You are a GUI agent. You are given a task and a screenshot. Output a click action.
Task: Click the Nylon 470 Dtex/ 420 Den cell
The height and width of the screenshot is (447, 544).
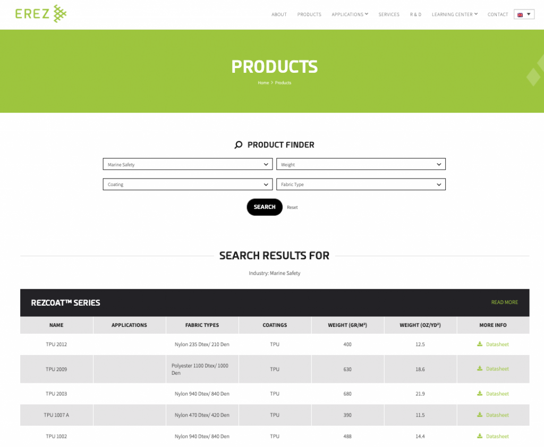click(202, 415)
